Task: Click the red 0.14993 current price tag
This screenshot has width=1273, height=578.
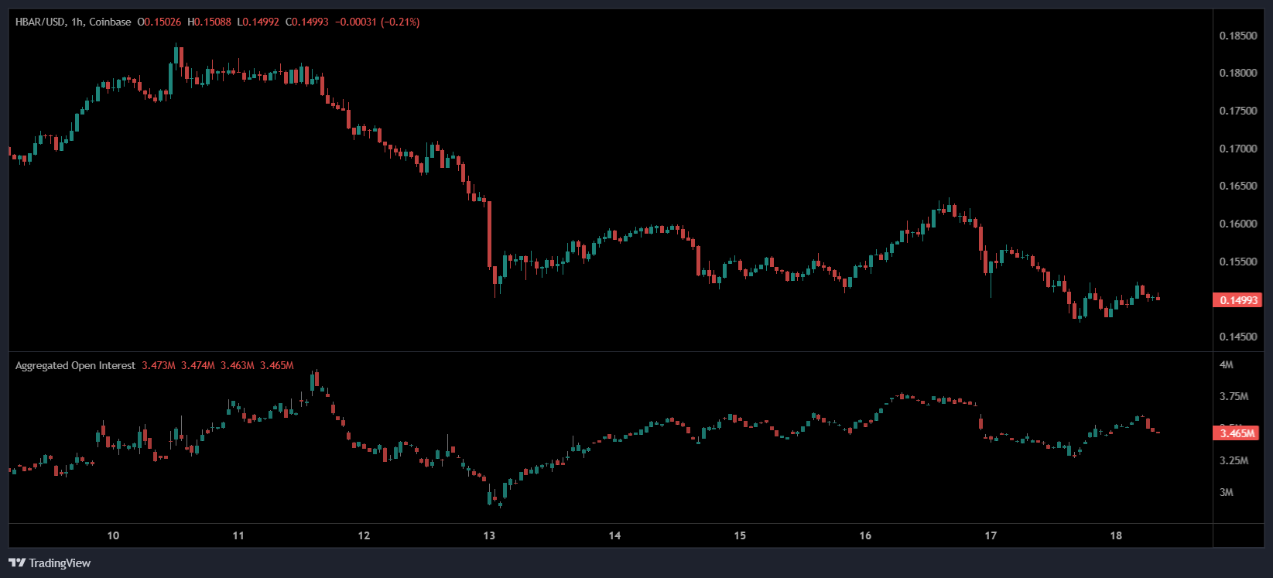Action: (1237, 300)
